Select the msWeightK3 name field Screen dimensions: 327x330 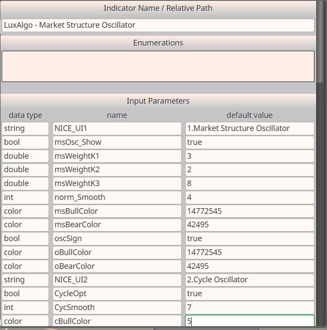[117, 183]
